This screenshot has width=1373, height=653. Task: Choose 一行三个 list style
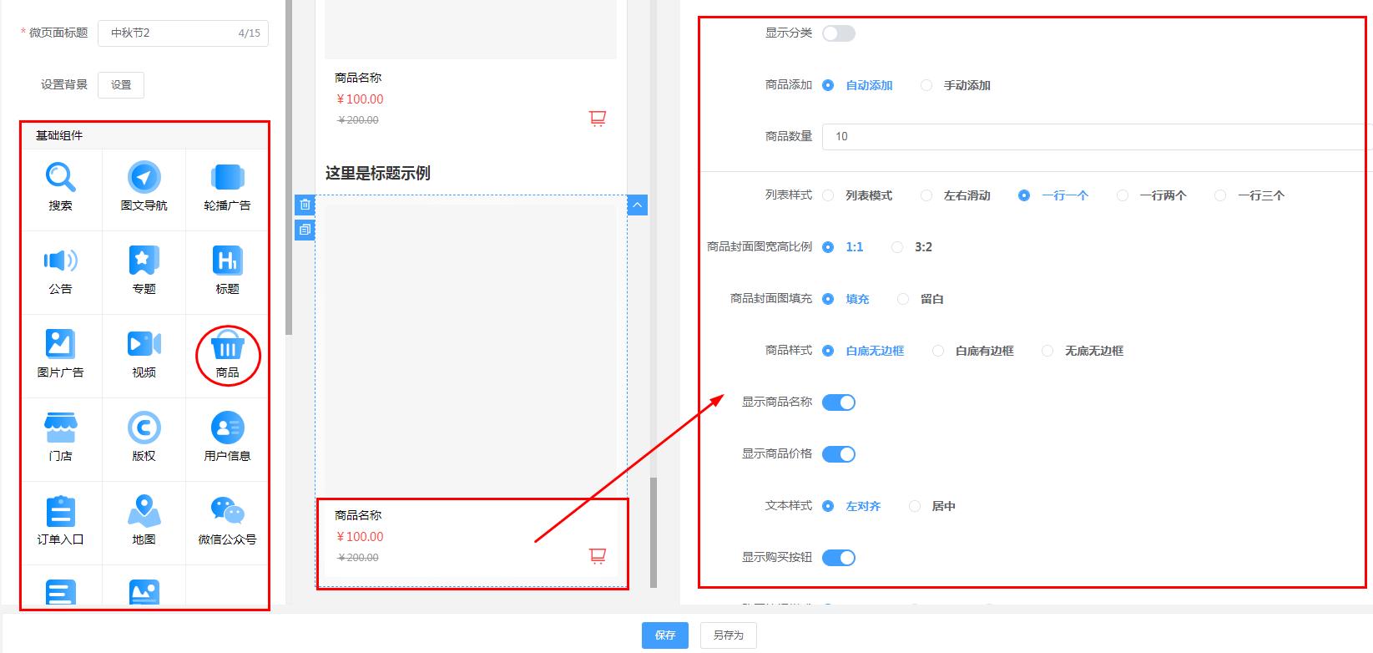point(1249,195)
